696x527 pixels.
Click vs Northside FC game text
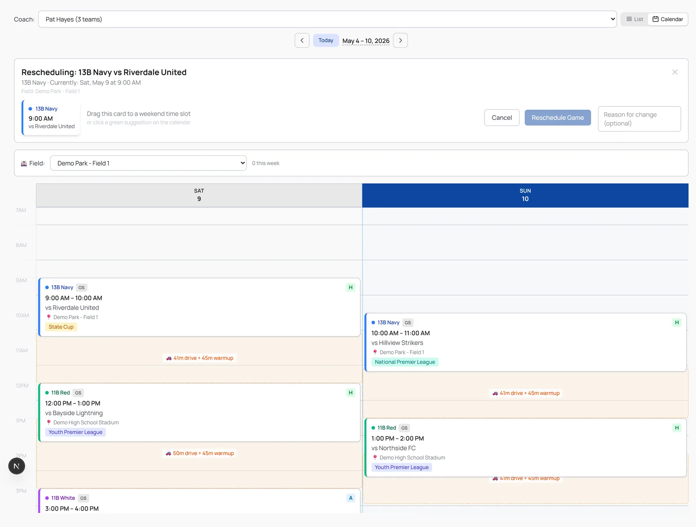[394, 448]
